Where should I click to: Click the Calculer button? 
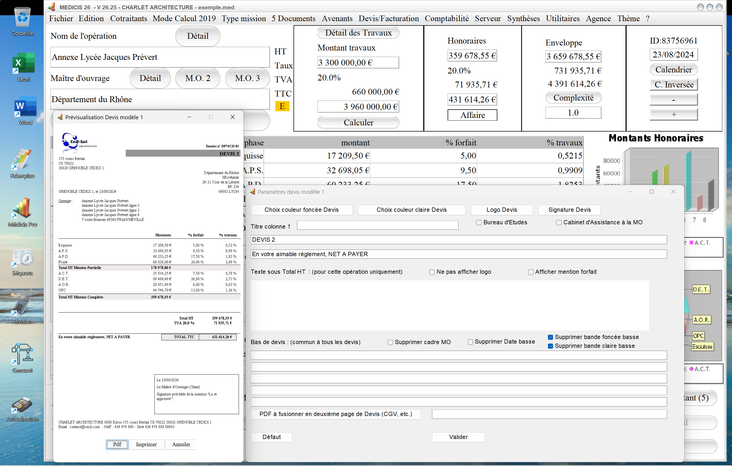point(358,122)
